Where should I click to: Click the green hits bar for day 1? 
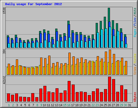[x=8, y=36]
